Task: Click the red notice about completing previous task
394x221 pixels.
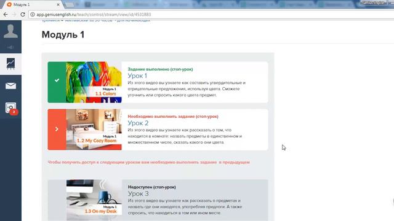Action: coord(149,162)
